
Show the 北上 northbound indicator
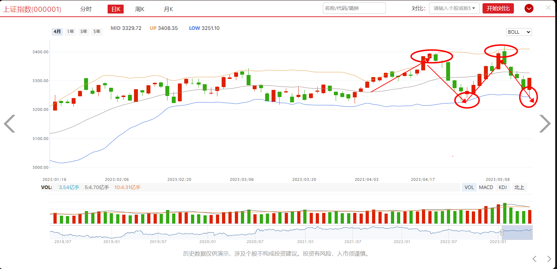click(x=520, y=187)
